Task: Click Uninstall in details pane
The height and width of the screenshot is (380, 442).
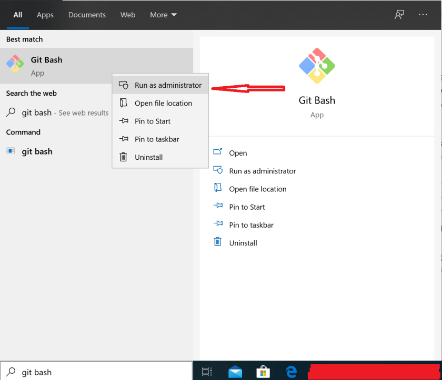Action: (243, 243)
